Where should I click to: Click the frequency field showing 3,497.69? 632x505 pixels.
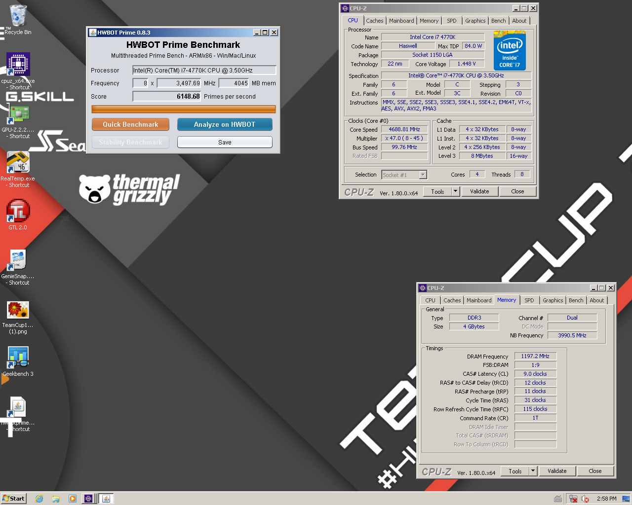(179, 83)
